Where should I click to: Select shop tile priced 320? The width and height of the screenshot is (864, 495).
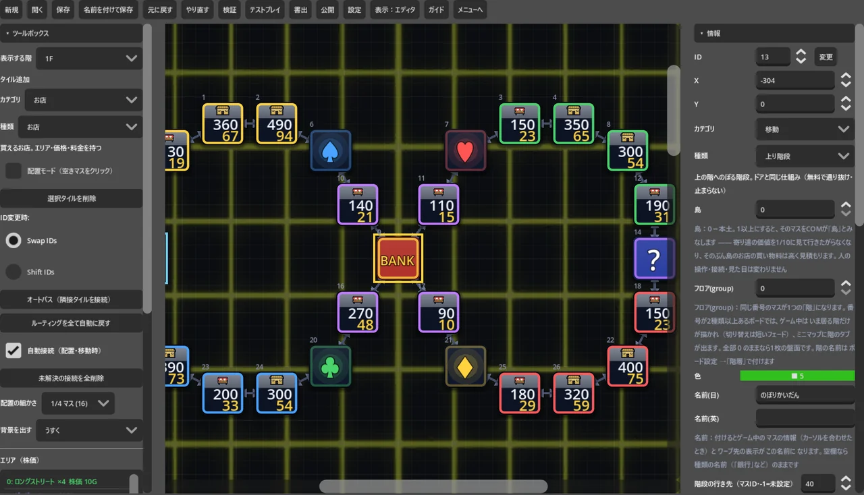point(574,393)
